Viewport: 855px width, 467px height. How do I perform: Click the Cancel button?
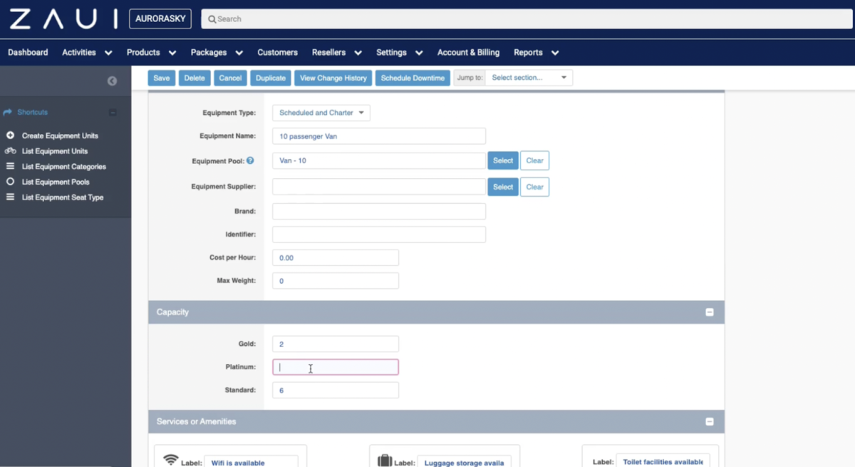click(x=230, y=78)
